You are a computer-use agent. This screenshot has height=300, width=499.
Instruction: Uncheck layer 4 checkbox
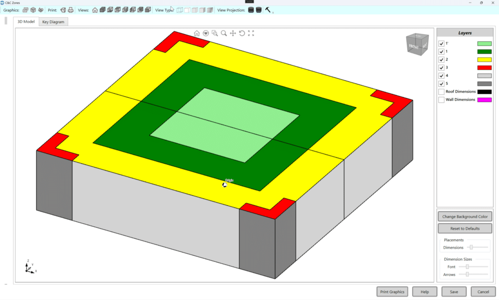tap(441, 76)
